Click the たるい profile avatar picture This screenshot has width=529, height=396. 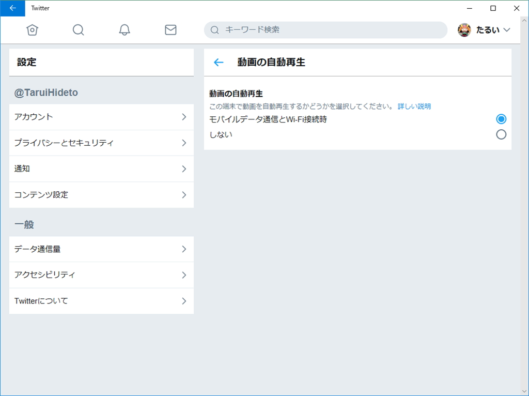point(464,29)
